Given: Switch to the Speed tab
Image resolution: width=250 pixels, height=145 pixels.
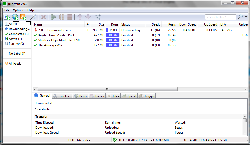Looking at the screenshot, I should (x=129, y=96).
